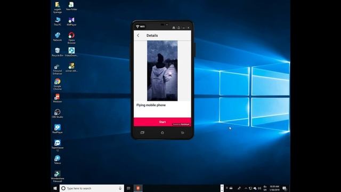Open the Action Center notifications icon
The width and height of the screenshot is (341, 192).
285,188
